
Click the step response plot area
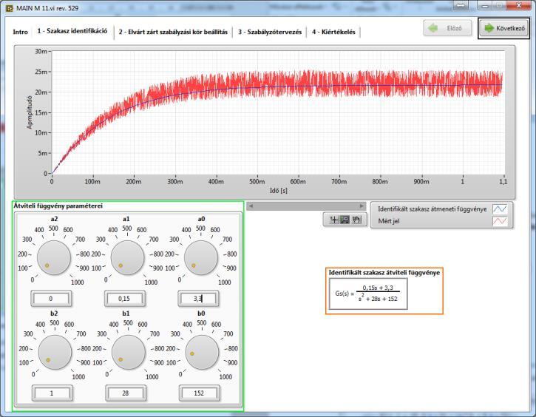pos(278,112)
